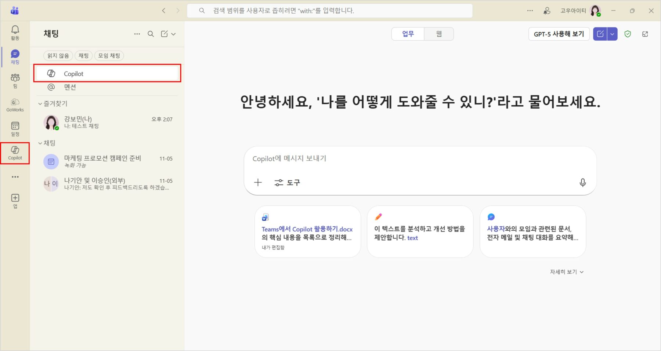Toggle the 읽지 않음 unread filter
The image size is (661, 351).
pos(58,56)
